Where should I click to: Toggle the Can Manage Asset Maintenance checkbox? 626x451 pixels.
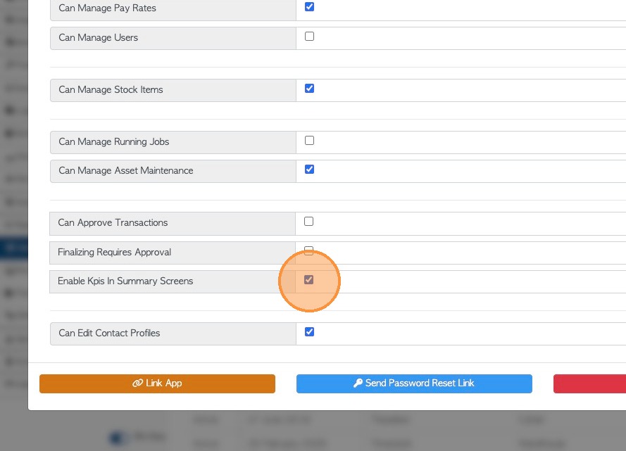pos(309,170)
